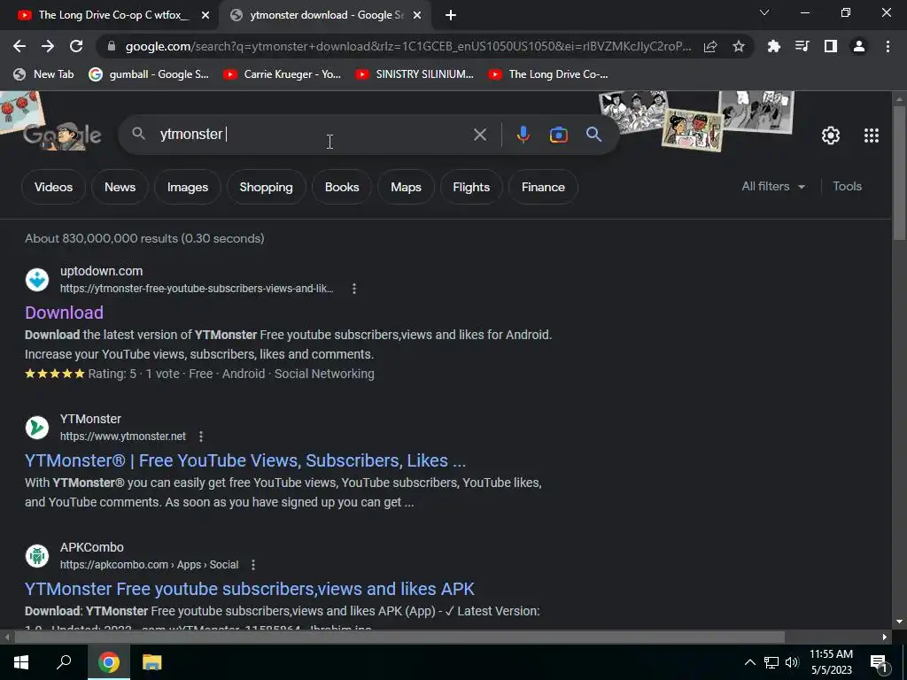The width and height of the screenshot is (907, 680).
Task: Go back to the previous page
Action: [19, 46]
